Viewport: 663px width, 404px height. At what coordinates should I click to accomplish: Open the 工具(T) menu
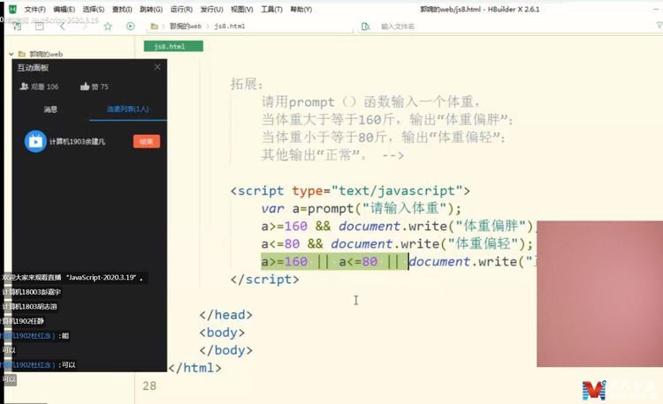click(271, 10)
